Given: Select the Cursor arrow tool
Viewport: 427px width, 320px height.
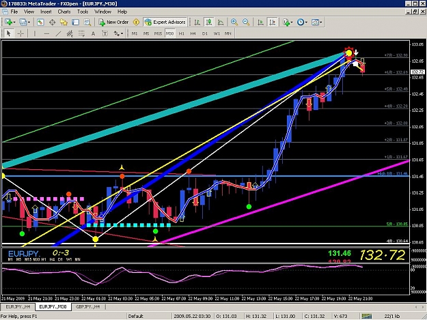Looking at the screenshot, I should point(8,33).
